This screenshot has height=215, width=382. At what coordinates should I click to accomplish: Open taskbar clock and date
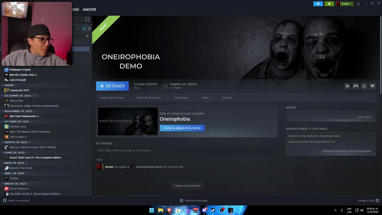tap(372, 210)
